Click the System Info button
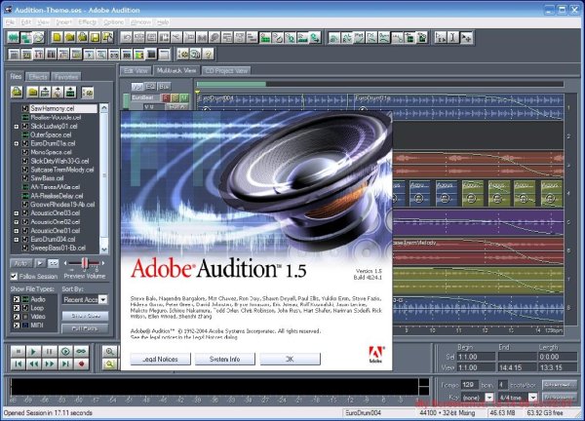Screen dimensions: 585x421 pos(225,359)
